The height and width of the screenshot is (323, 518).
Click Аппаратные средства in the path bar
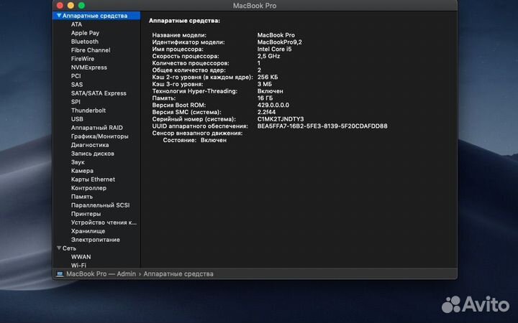[178, 274]
